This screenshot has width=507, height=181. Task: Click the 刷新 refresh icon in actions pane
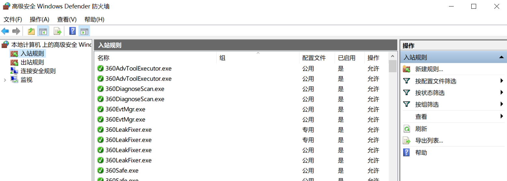pyautogui.click(x=407, y=129)
